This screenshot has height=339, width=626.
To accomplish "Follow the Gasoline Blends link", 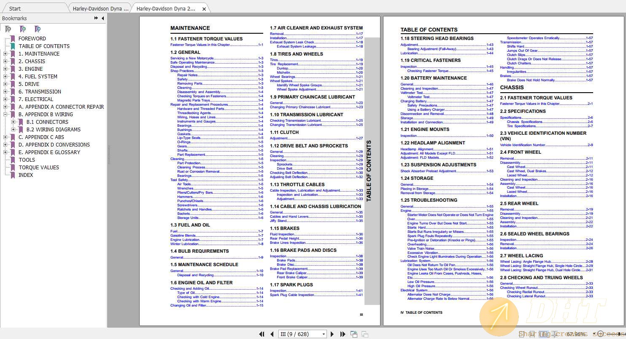I will (216, 235).
